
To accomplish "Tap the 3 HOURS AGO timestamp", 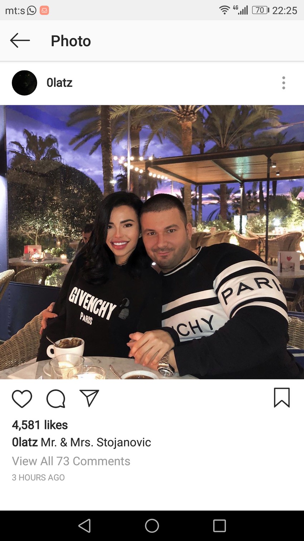I will (38, 478).
